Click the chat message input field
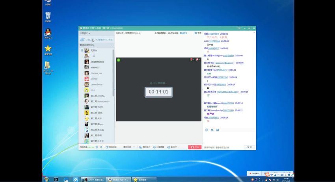The height and width of the screenshot is (182, 335). 229,138
